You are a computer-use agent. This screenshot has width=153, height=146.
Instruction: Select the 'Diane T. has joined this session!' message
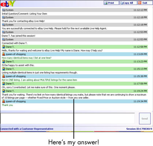coord(19,36)
